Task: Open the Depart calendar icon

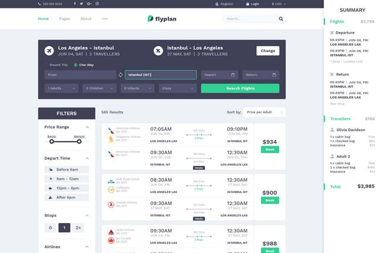Action: coord(233,75)
